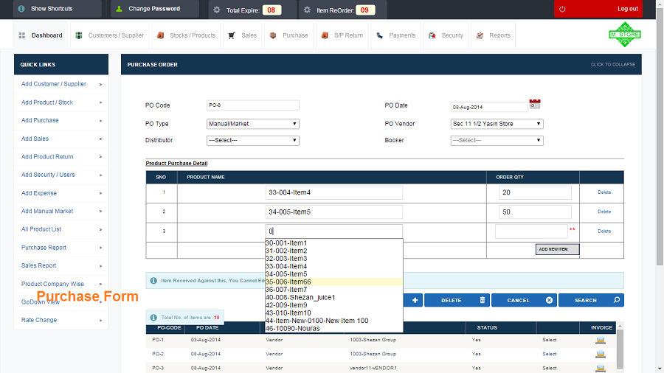
Task: Click the ADD NEW ITEM button
Action: pyautogui.click(x=557, y=249)
